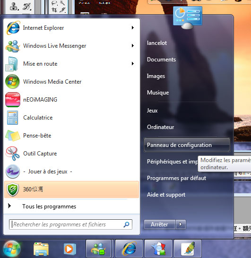Open nEOiMAGING program
This screenshot has height=258, width=251.
pos(71,100)
